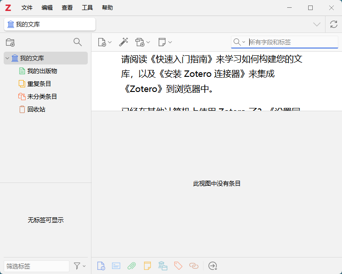Open the 文件 menu
Image resolution: width=342 pixels, height=274 pixels.
coord(27,8)
